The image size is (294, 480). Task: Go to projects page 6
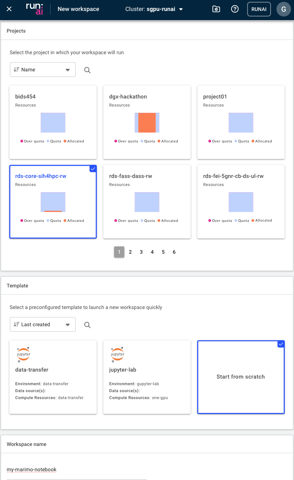tap(174, 252)
